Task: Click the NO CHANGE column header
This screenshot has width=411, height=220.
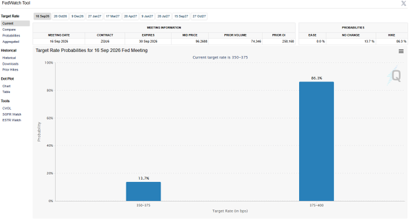Action: coord(351,35)
